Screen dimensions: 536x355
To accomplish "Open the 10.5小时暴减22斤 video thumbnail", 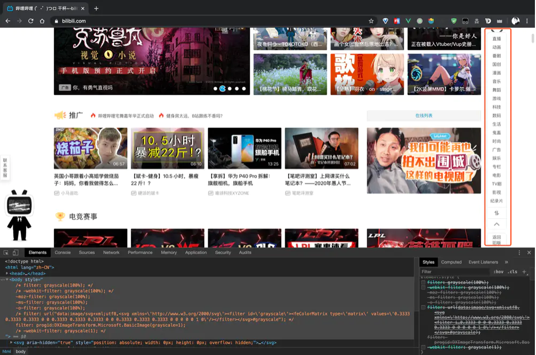I will point(167,148).
